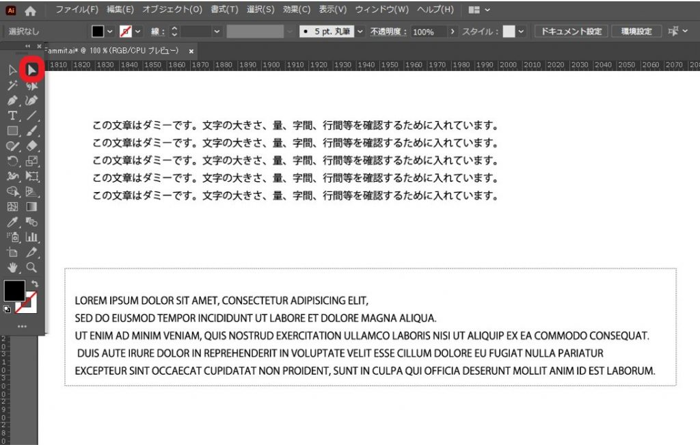Open Edit Toolbar three dots
Screen dimensions: 700x445
tap(22, 326)
